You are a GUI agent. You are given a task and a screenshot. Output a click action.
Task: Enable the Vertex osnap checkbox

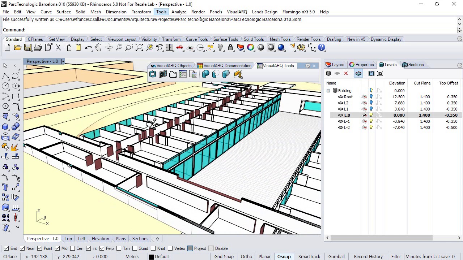click(170, 248)
